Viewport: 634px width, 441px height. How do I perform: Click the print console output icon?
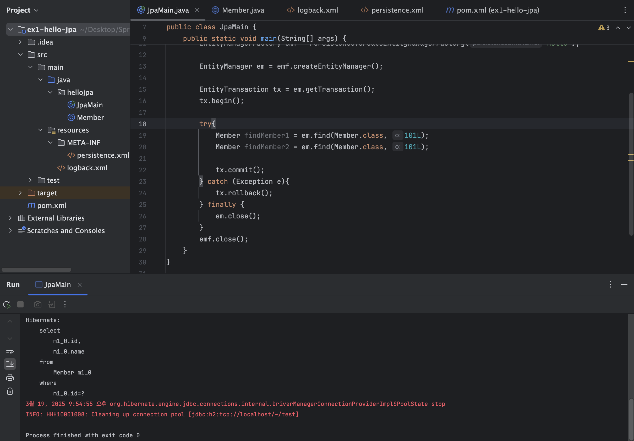10,378
